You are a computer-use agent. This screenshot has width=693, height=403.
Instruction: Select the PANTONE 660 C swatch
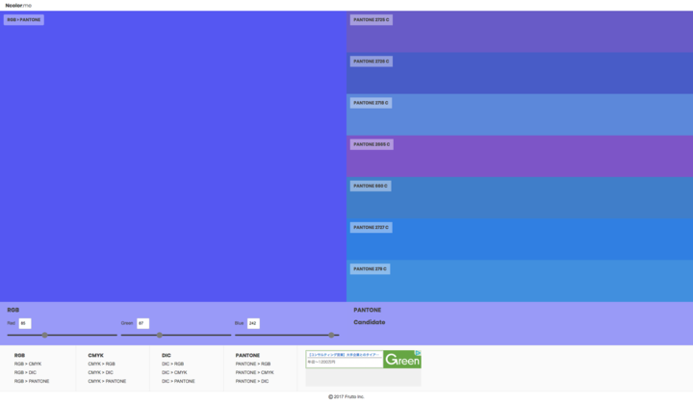coord(520,197)
